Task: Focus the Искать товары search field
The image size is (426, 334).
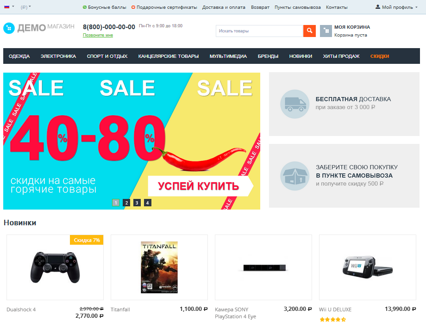Action: click(259, 31)
